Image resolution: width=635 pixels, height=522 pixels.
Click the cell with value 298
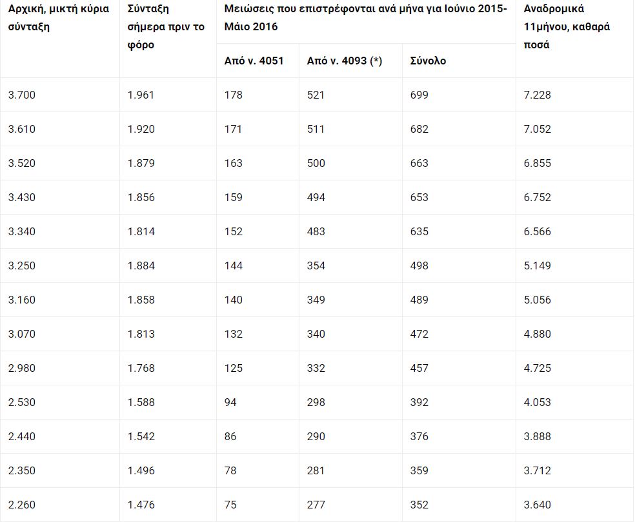coord(350,402)
